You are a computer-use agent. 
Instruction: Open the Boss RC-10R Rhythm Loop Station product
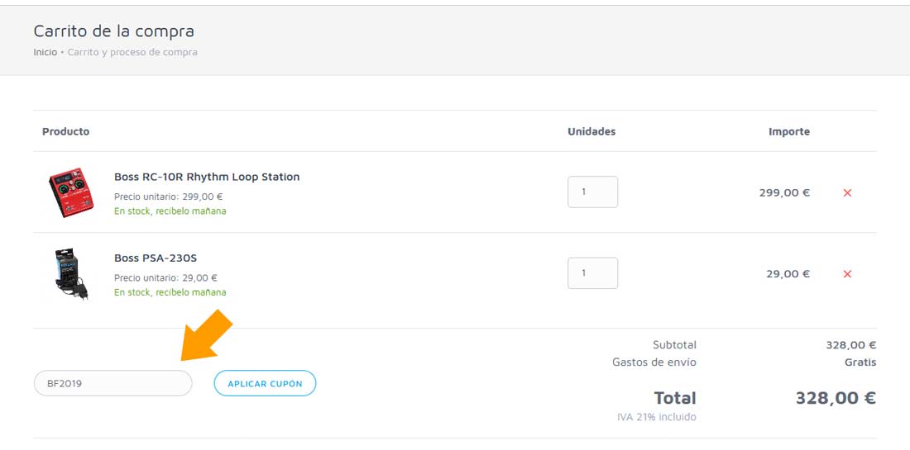click(x=207, y=177)
